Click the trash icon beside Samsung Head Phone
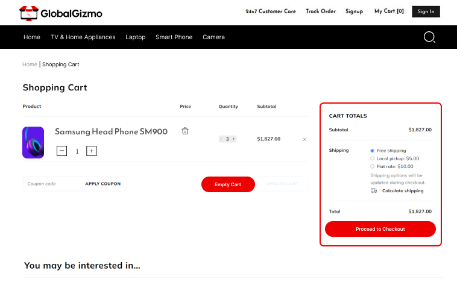This screenshot has width=457, height=285. coord(185,131)
